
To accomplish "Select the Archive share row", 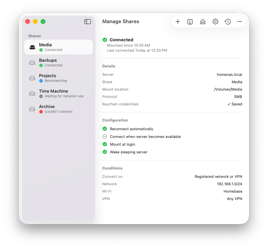I will (x=59, y=109).
